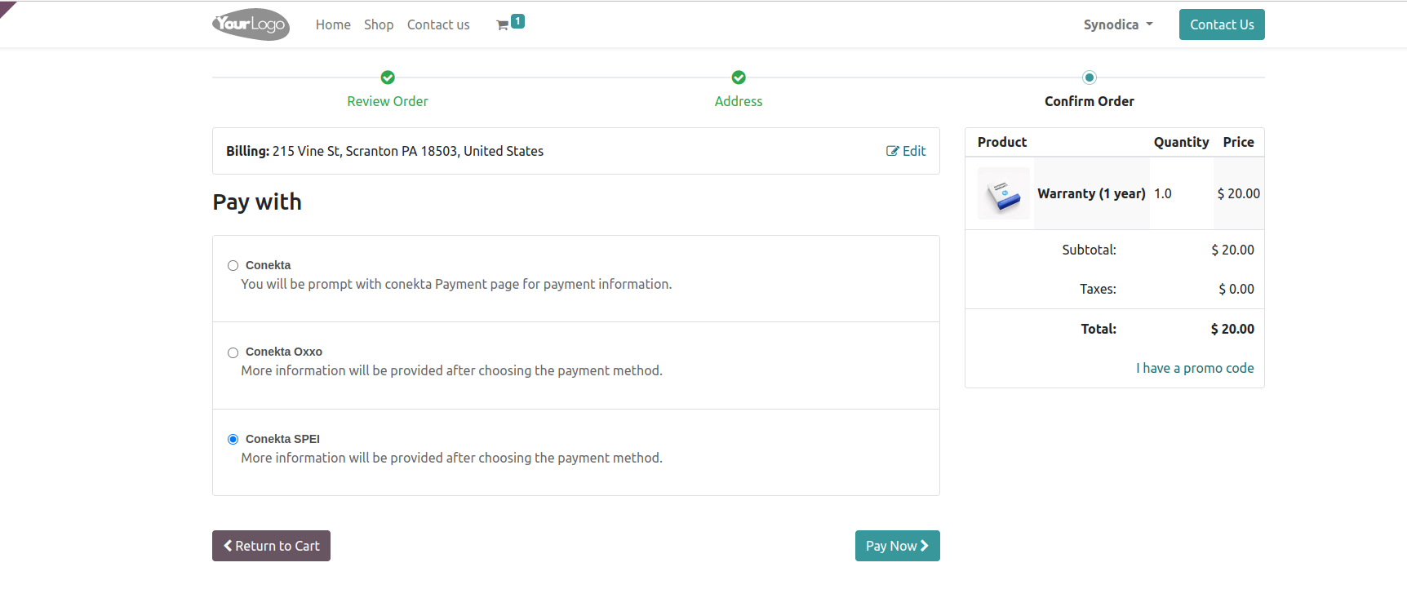Click the Confirm Order step indicator dot
Viewport: 1407px width, 598px height.
coord(1090,78)
